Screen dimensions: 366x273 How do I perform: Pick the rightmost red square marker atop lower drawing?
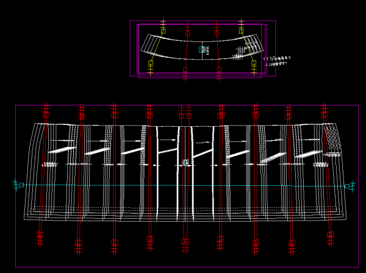pyautogui.click(x=325, y=114)
